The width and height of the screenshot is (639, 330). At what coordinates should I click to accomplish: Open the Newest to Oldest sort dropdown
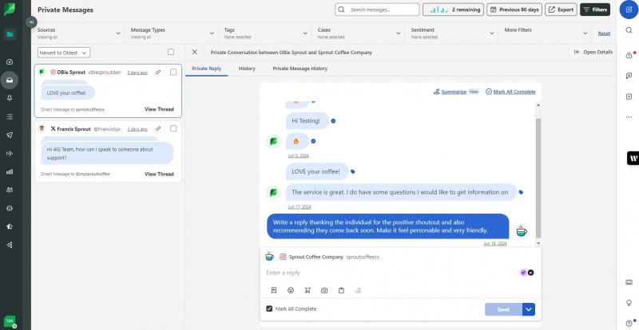pyautogui.click(x=64, y=53)
